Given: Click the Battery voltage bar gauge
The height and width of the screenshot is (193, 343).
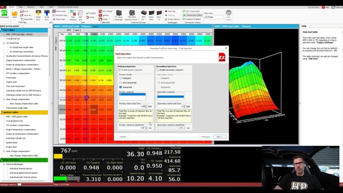Looking at the screenshot, I should pos(66,179).
